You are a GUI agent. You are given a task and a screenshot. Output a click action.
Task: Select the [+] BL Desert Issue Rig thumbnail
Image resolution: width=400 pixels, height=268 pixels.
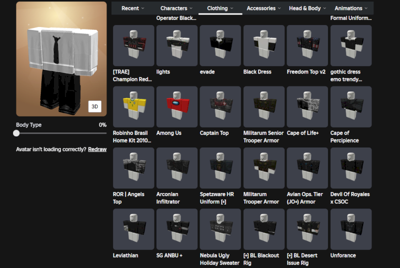pos(307,229)
